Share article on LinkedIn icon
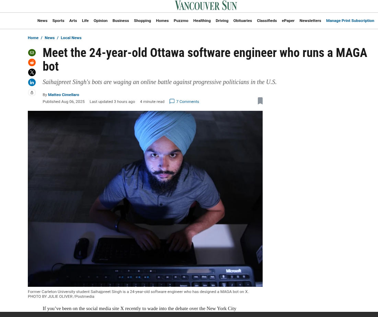The height and width of the screenshot is (317, 378). [32, 82]
